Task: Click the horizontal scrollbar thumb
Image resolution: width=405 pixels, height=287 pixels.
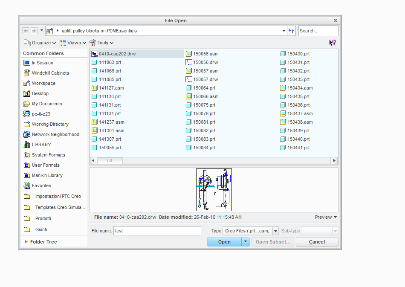Action: [110, 161]
